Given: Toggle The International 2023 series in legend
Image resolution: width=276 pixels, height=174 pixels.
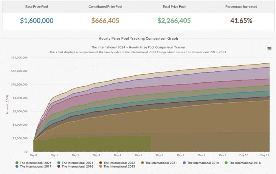Looking at the screenshot, I should click(x=75, y=163).
